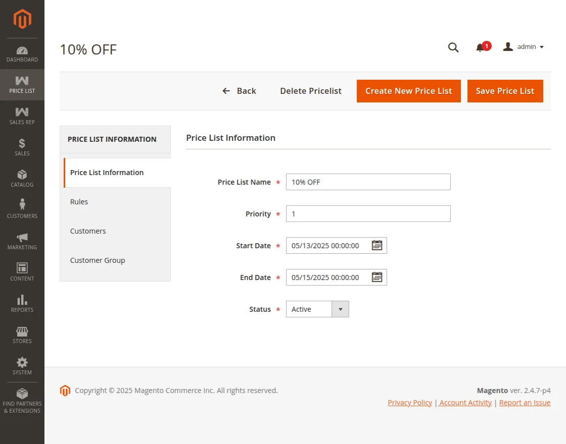Click the Save Price List button
The image size is (566, 444).
pyautogui.click(x=505, y=91)
